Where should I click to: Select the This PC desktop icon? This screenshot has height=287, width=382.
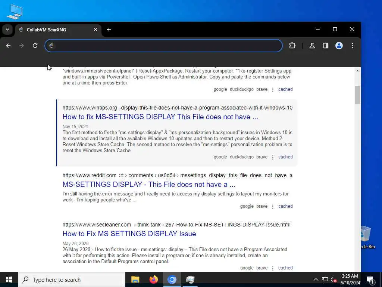pos(15,12)
